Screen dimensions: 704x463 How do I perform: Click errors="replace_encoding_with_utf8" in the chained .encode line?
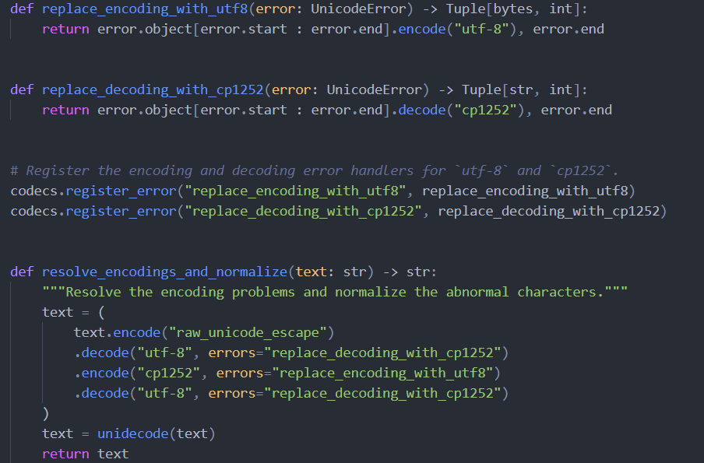(x=354, y=373)
